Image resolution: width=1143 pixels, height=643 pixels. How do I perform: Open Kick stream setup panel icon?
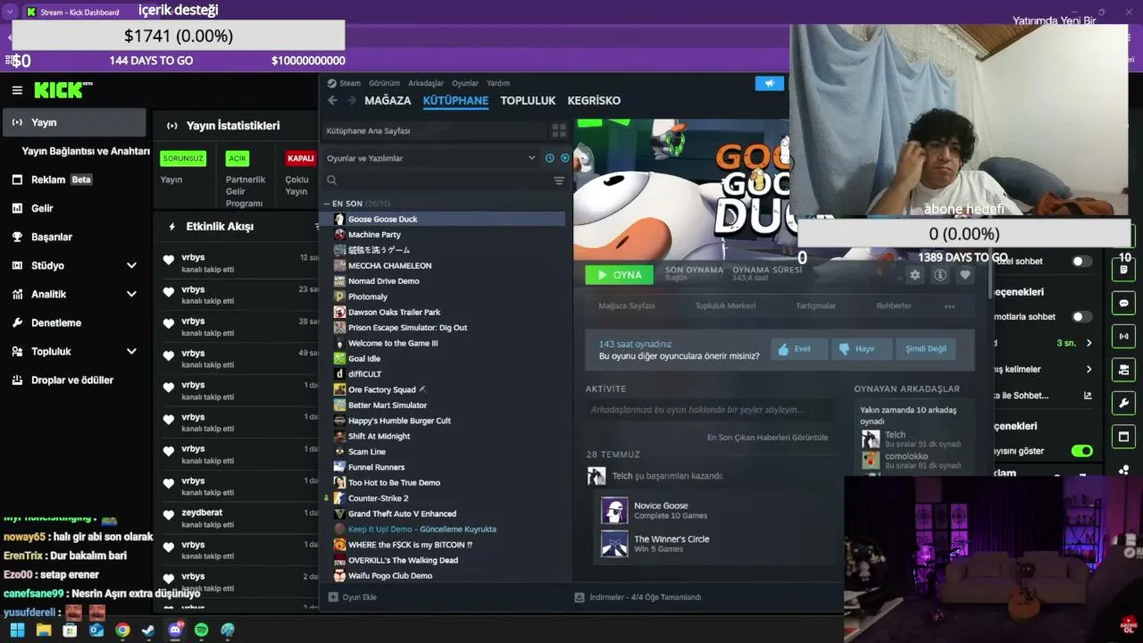pos(1123,370)
